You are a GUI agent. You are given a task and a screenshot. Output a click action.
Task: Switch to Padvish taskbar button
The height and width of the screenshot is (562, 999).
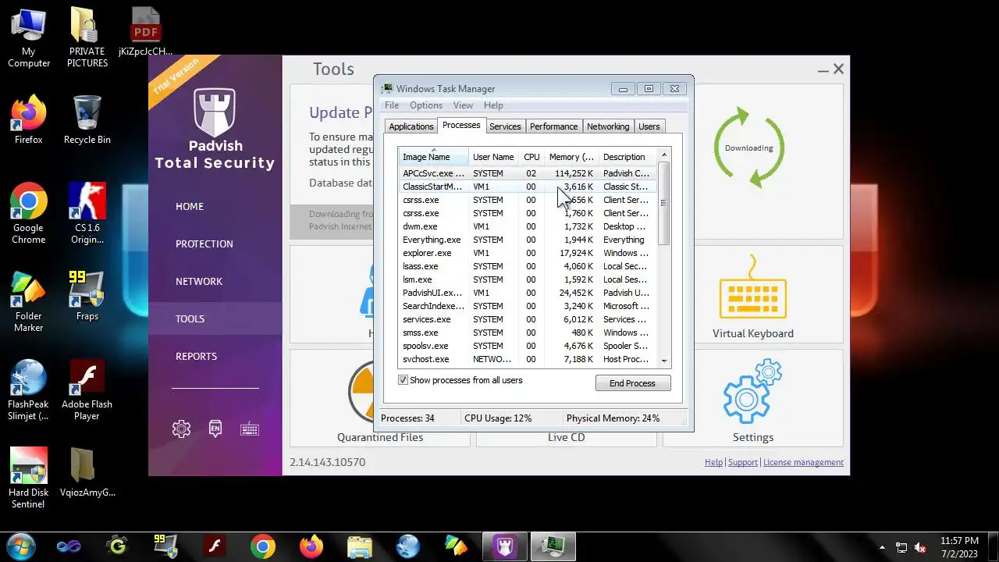(x=505, y=546)
